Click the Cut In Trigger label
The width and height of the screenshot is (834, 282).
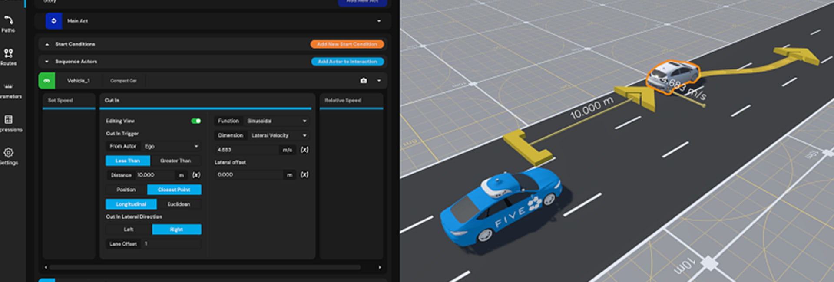[122, 134]
